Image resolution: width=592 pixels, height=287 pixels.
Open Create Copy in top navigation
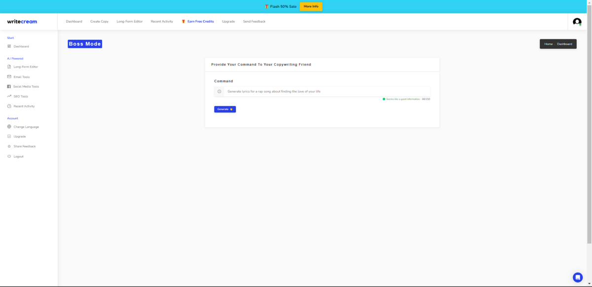click(99, 22)
